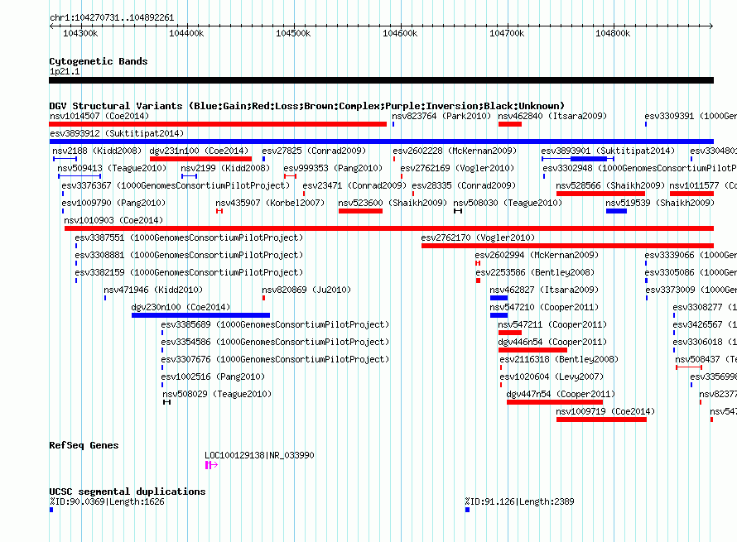Click esv3893901 (Suktitipat2014) label
Image resolution: width=737 pixels, height=542 pixels.
pos(608,151)
